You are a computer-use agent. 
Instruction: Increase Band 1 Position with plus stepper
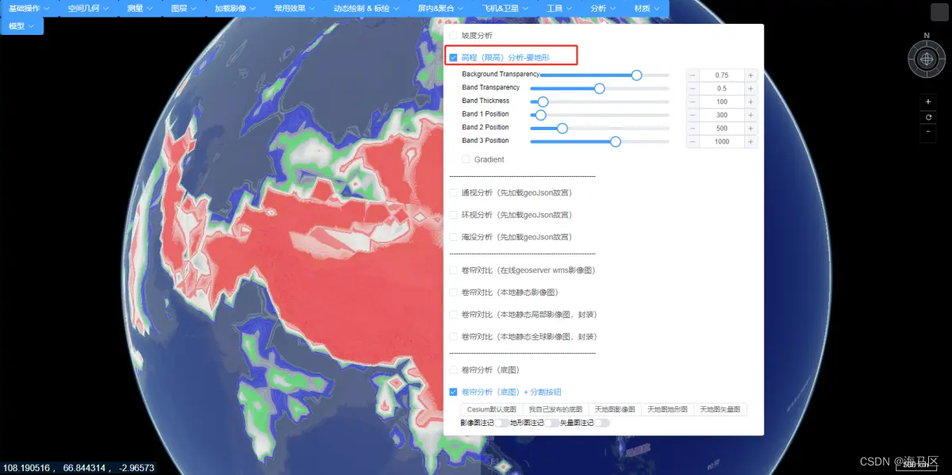coord(750,115)
